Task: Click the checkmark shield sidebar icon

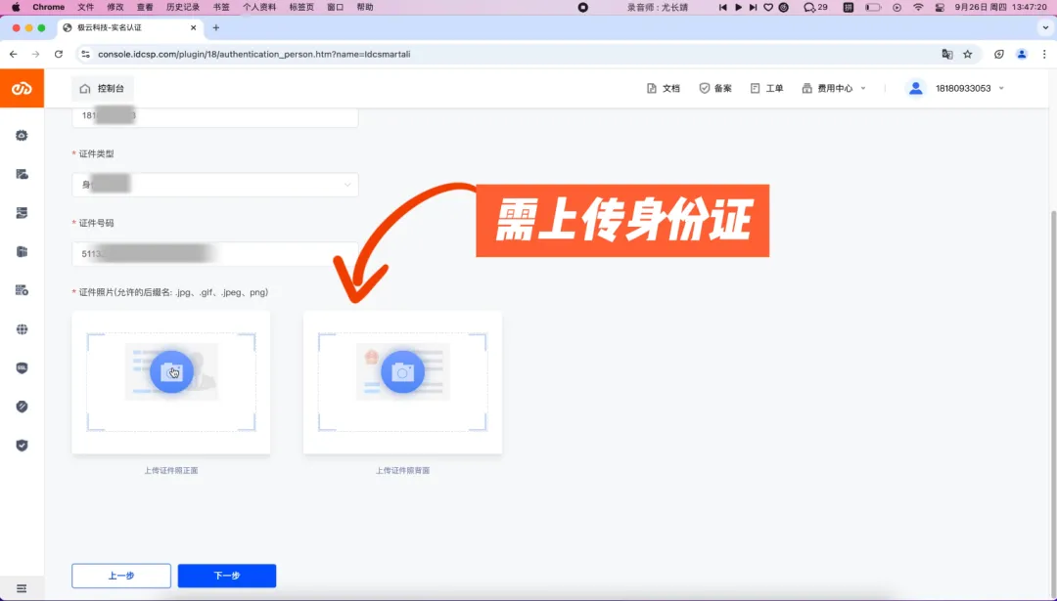Action: tap(22, 446)
